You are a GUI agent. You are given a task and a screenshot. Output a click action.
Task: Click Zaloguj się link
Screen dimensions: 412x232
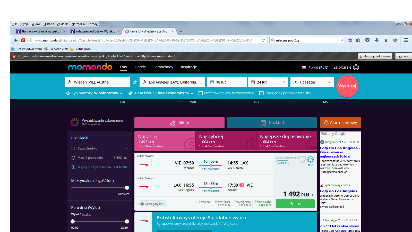click(x=342, y=67)
